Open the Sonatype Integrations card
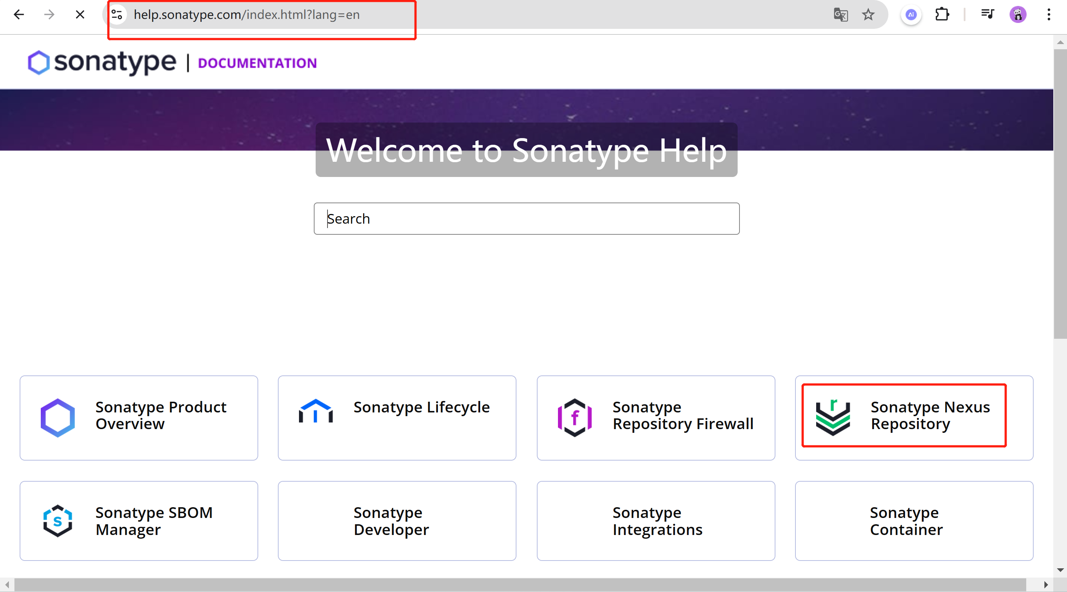 [656, 521]
